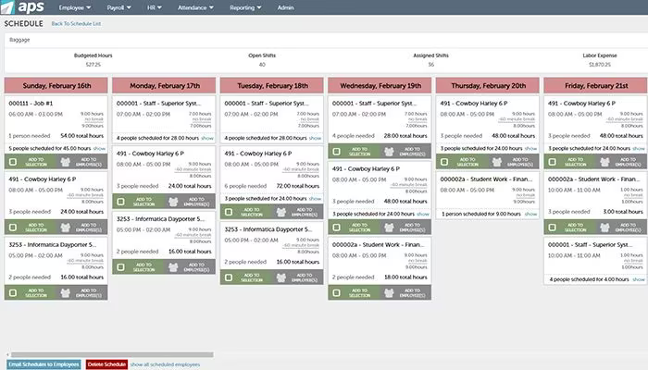Click the Baggage schedule name

pyautogui.click(x=19, y=40)
